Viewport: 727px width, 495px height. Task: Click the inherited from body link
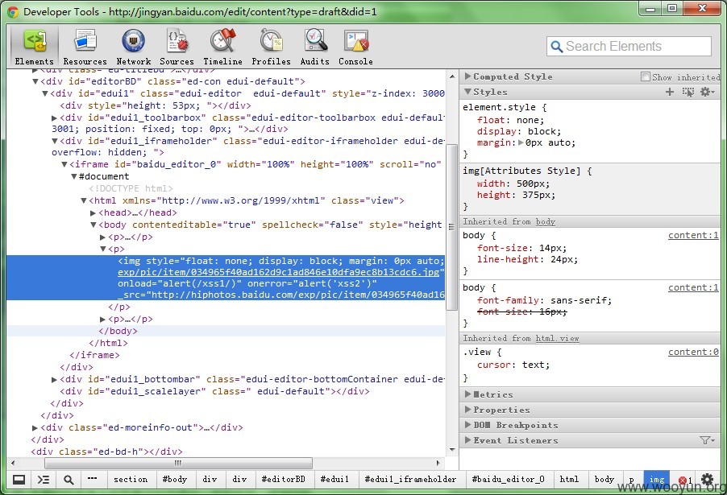(x=545, y=222)
